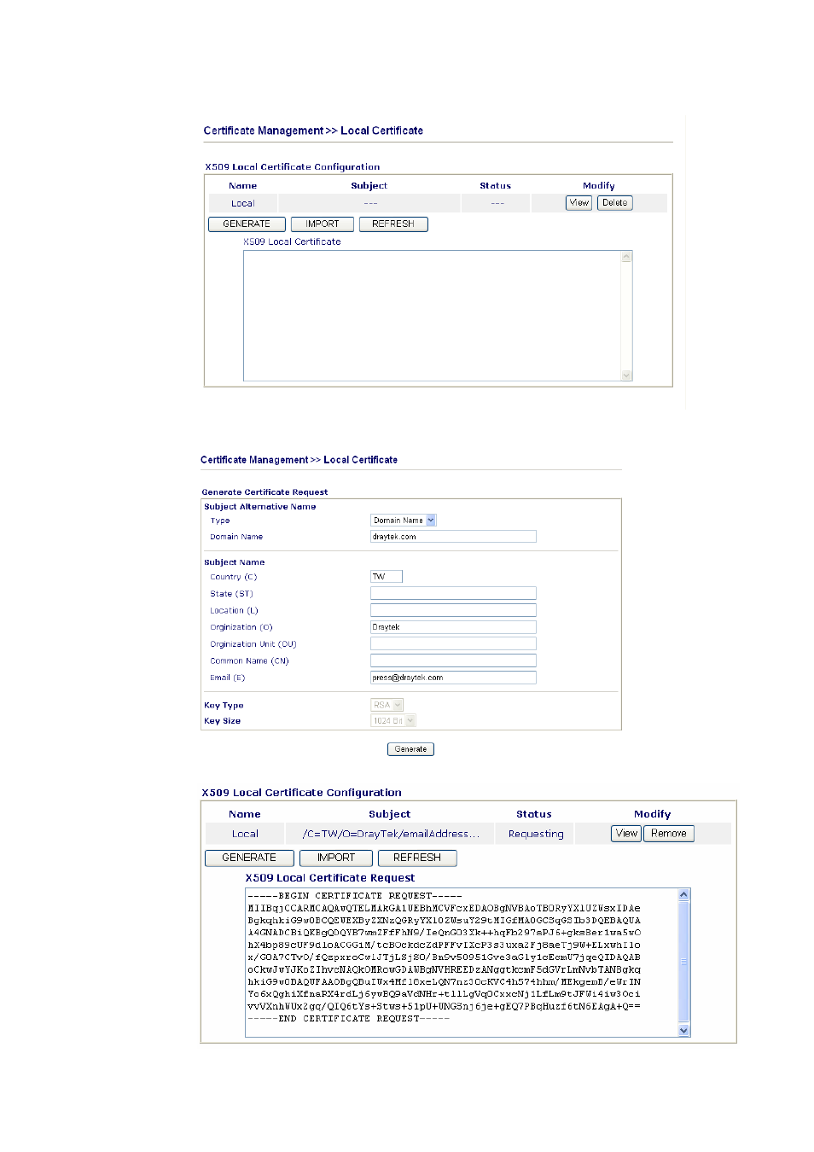Click the Organization Unit (OU) input field
This screenshot has height=1152, width=814.
tap(453, 643)
